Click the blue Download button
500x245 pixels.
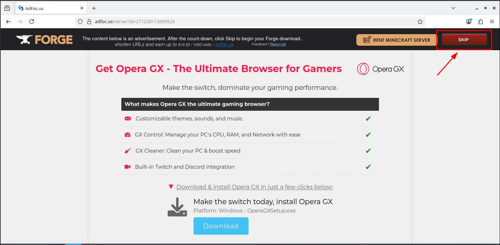pos(221,226)
